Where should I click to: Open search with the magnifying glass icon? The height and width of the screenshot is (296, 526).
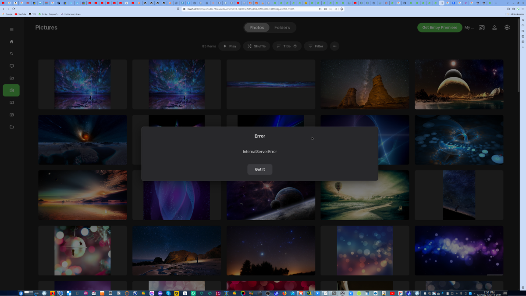[x=11, y=53]
